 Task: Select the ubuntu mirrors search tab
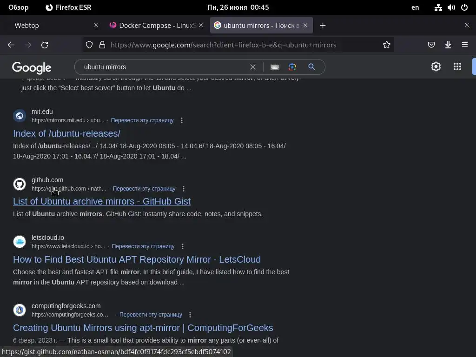(261, 26)
